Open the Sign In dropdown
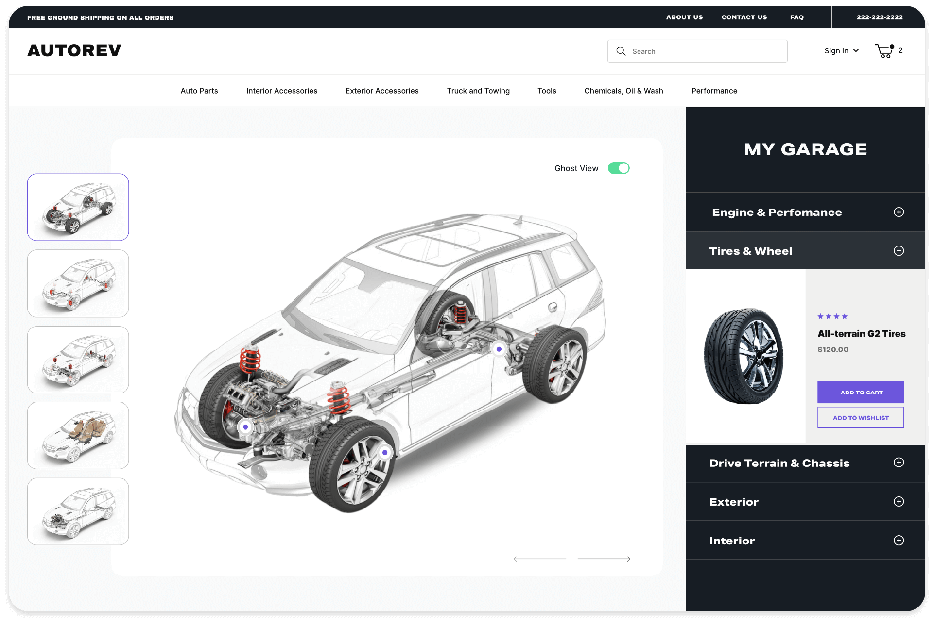Viewport: 934px width, 623px height. pyautogui.click(x=841, y=50)
